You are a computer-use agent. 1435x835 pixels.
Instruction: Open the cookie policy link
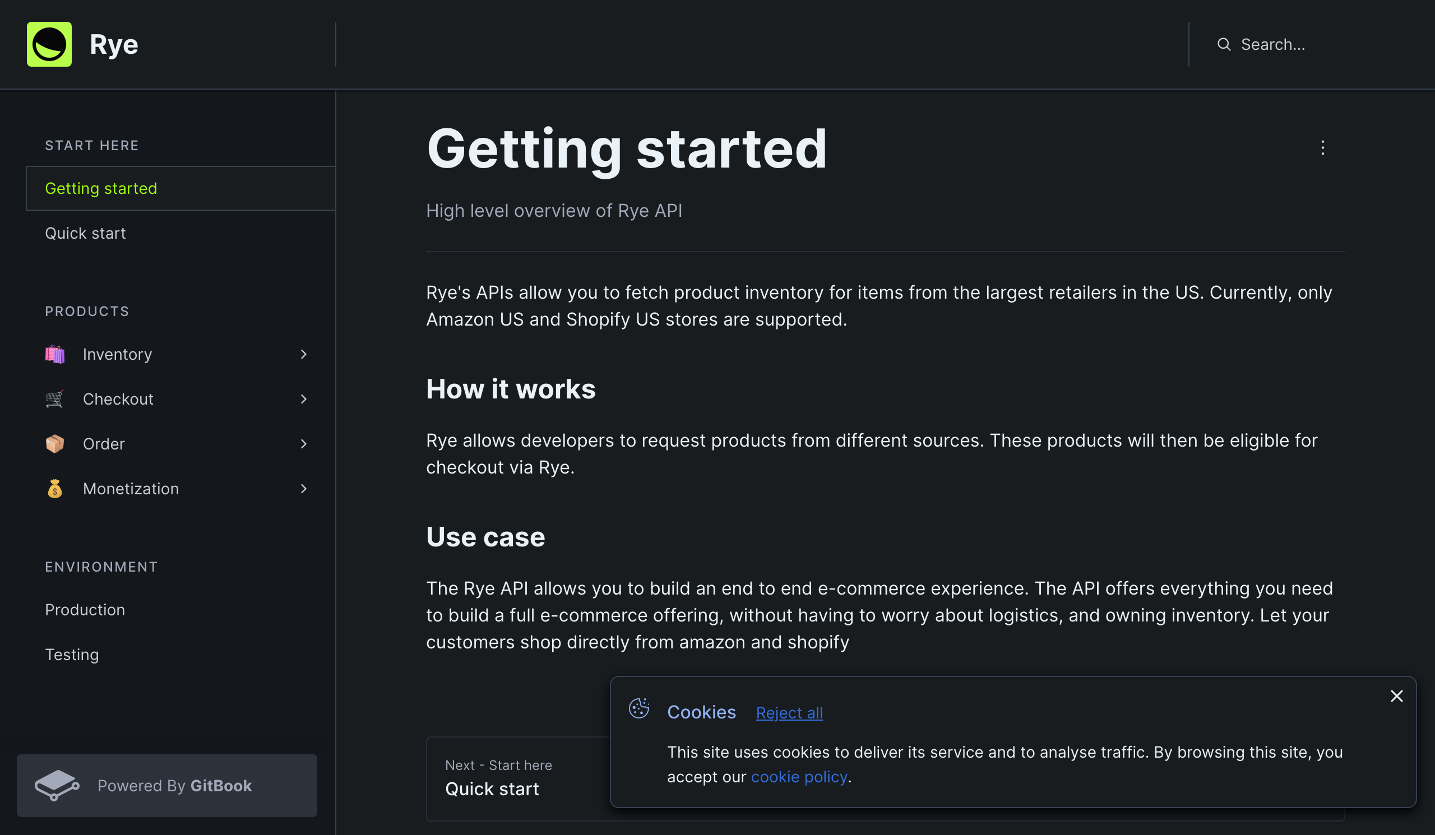[799, 777]
